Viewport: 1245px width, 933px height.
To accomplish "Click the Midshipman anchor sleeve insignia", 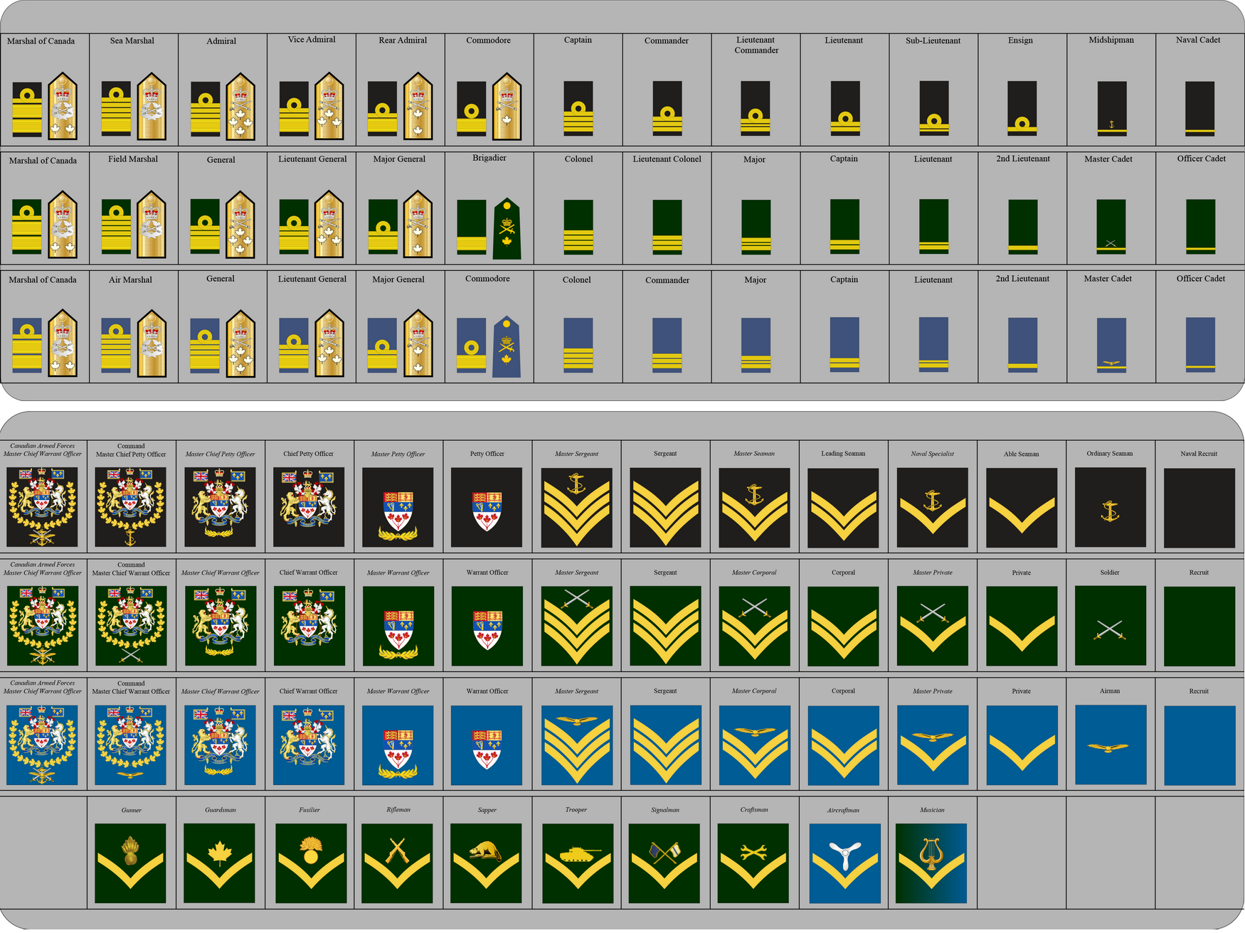I will (x=1112, y=109).
